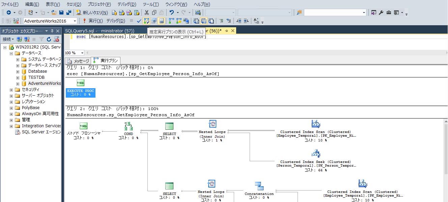Toggle SQLCMD mode
This screenshot has height=202, width=448.
pyautogui.click(x=186, y=21)
